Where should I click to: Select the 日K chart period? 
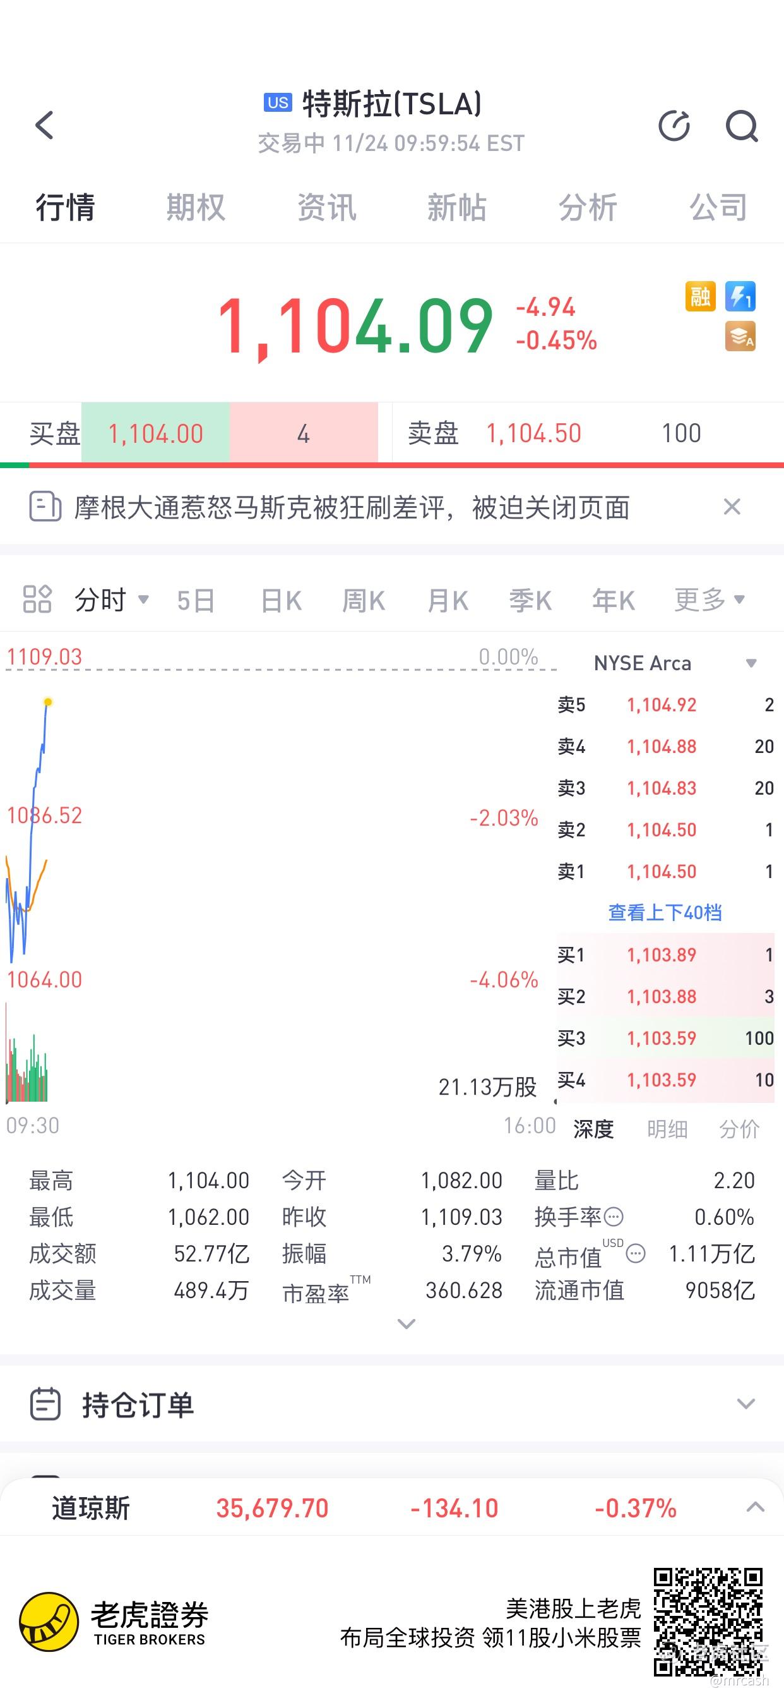tap(282, 601)
